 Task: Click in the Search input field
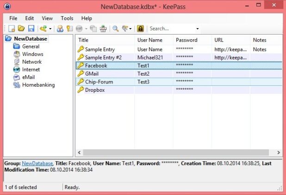click(171, 29)
